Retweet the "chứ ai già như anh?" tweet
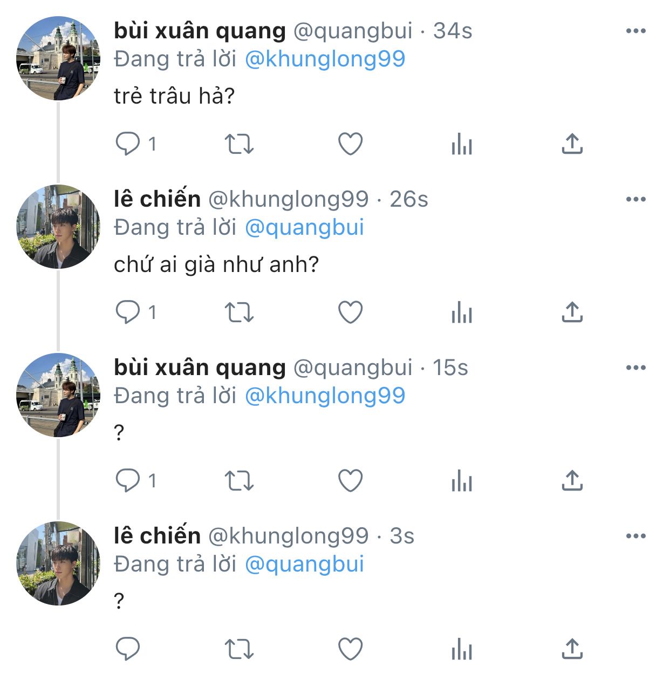 (239, 312)
